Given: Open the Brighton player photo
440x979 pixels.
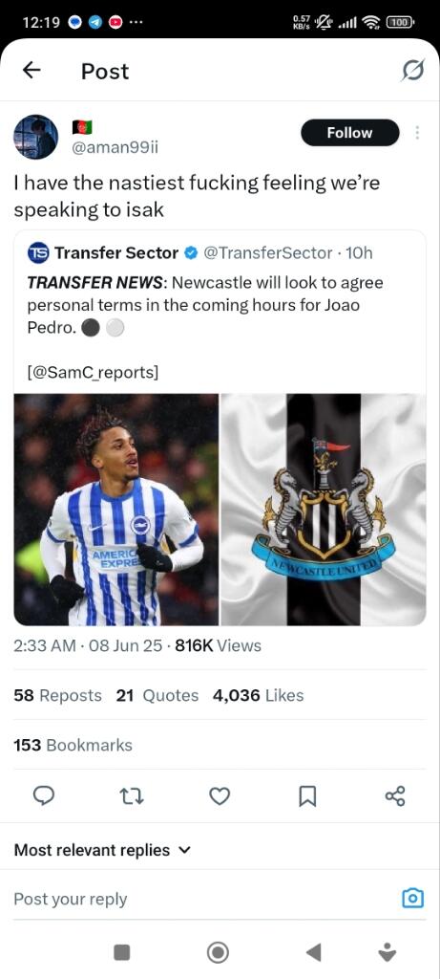Looking at the screenshot, I should (116, 510).
